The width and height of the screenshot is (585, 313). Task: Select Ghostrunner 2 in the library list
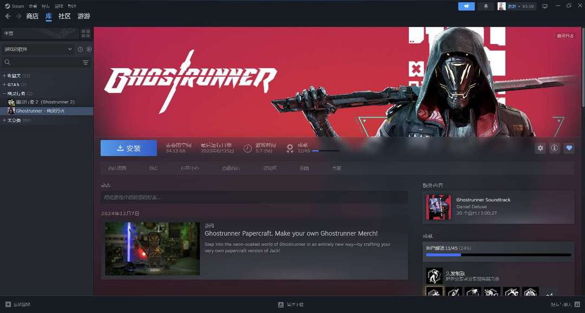tap(46, 102)
